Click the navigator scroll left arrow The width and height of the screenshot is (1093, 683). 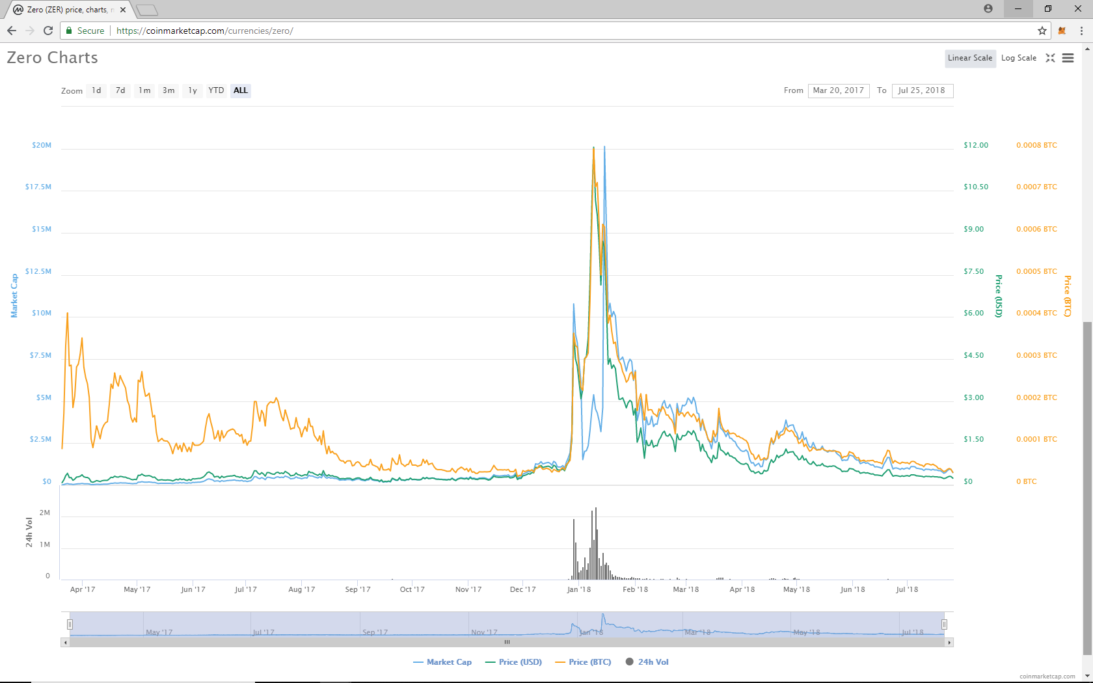[x=64, y=642]
